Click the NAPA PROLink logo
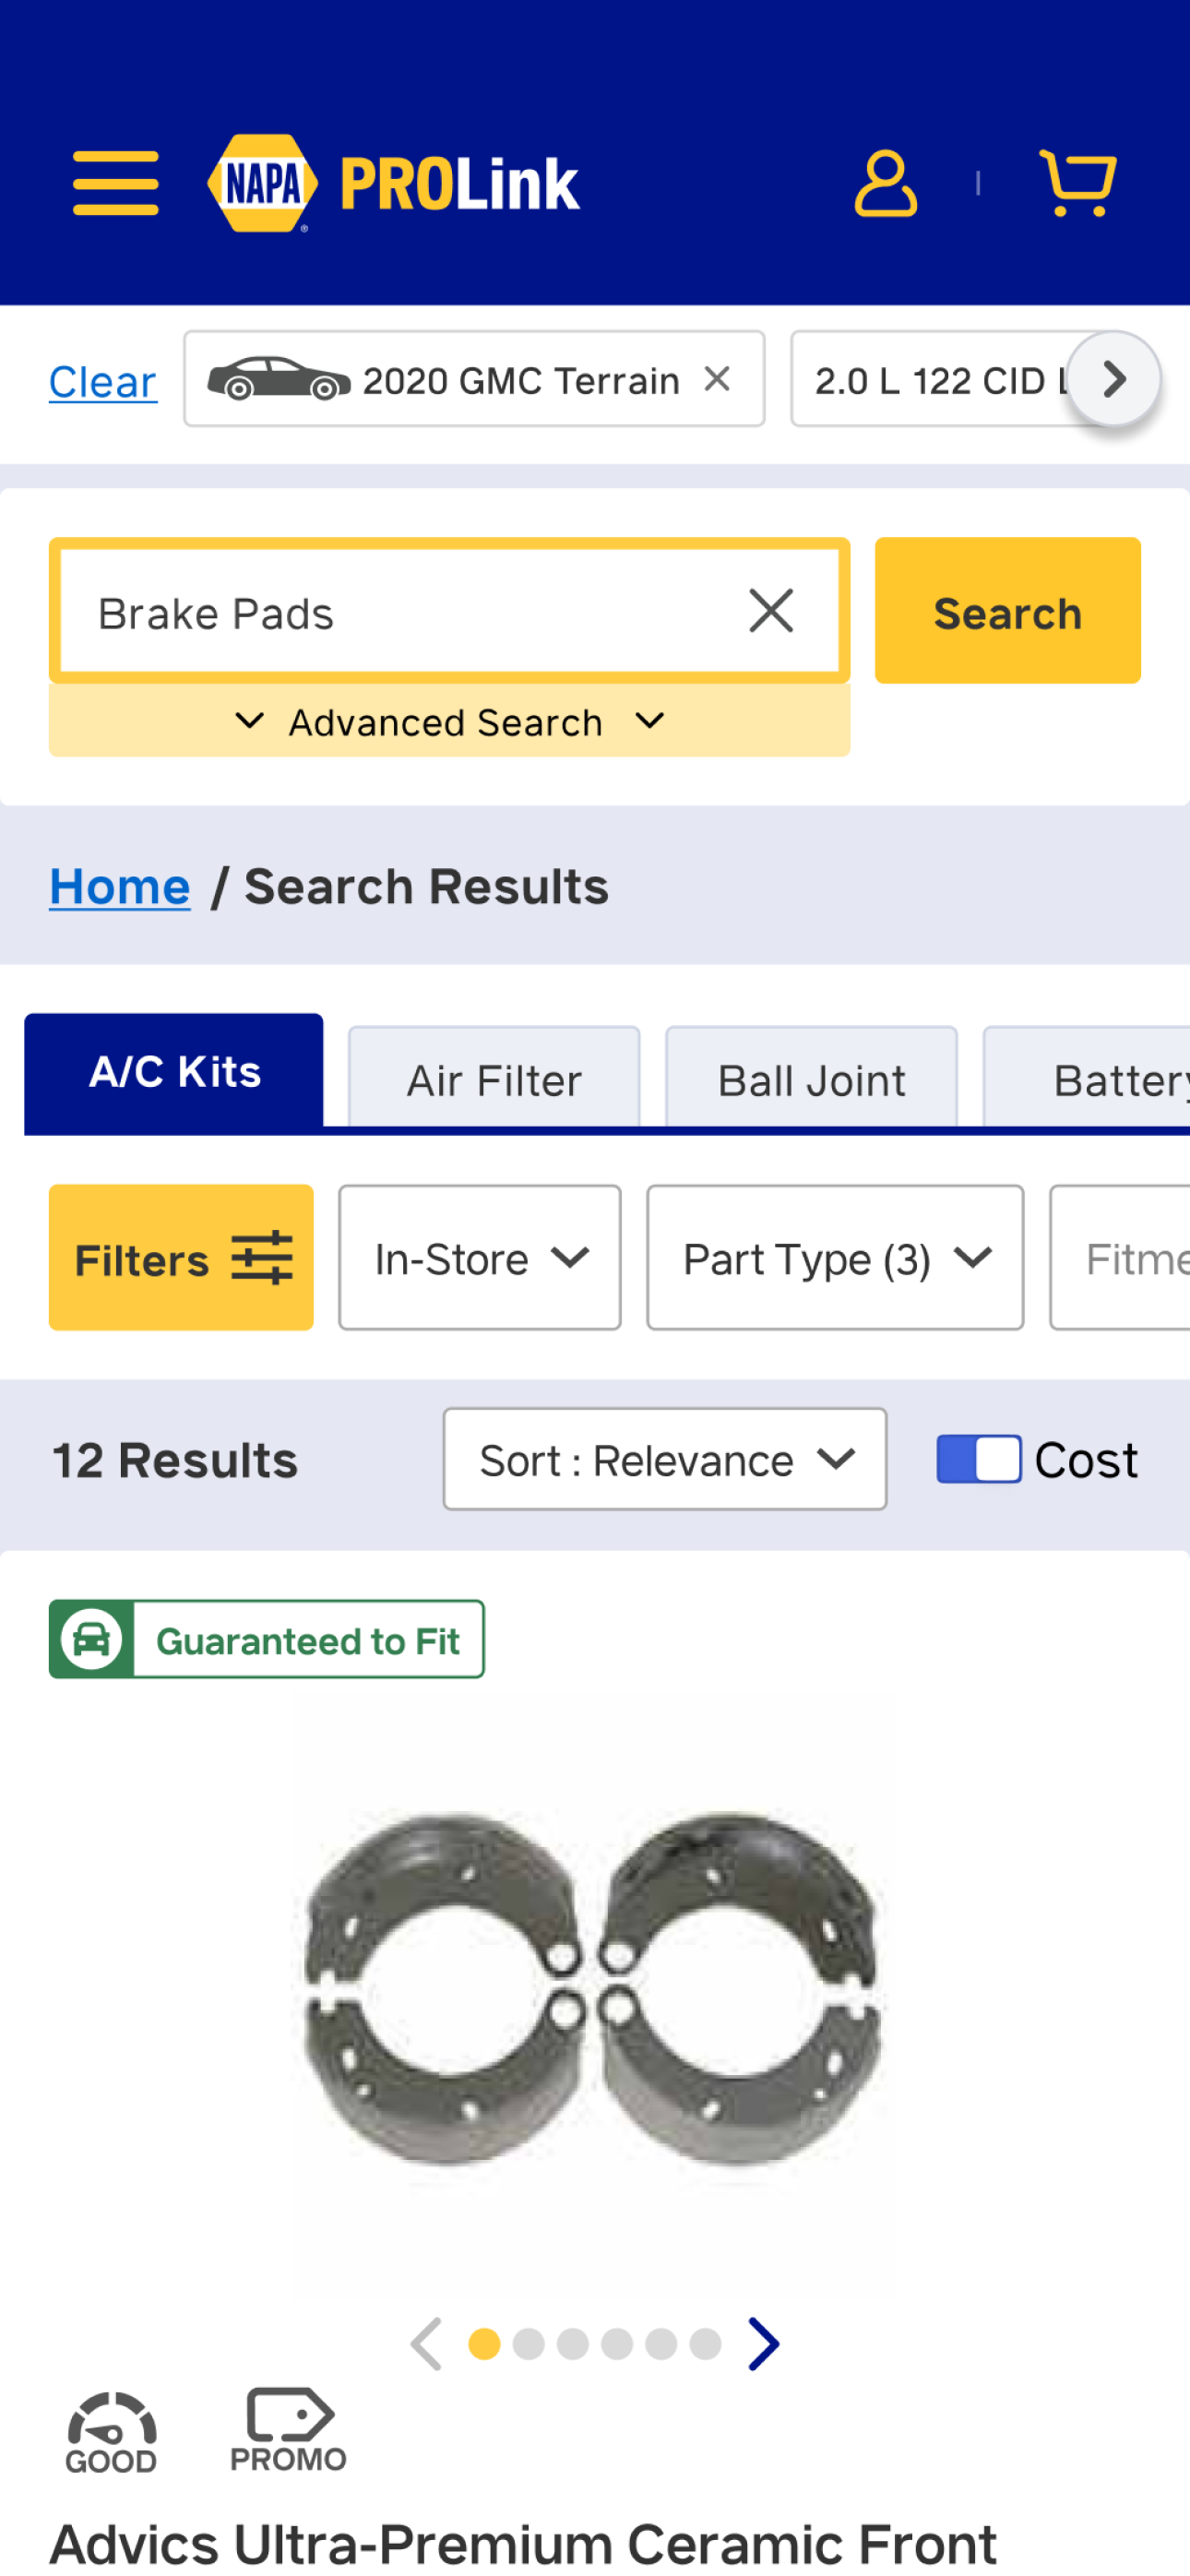This screenshot has width=1190, height=2576. coord(393,183)
